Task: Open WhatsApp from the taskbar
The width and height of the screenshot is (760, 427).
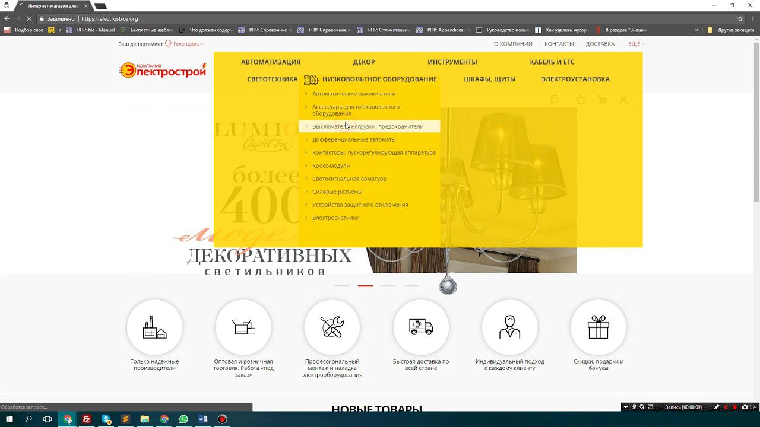Action: coord(183,419)
